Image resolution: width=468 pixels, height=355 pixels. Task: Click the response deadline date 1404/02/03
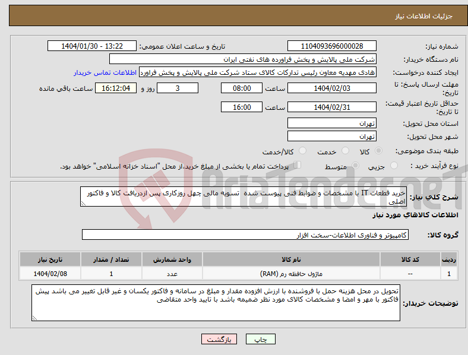coord(332,88)
